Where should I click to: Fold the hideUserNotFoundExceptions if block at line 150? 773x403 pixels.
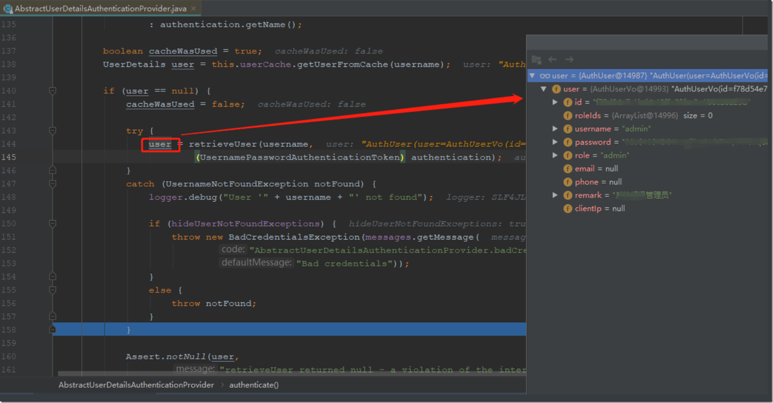pyautogui.click(x=52, y=223)
